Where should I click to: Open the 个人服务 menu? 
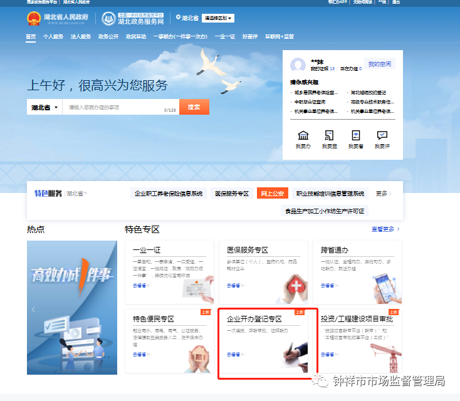[53, 36]
